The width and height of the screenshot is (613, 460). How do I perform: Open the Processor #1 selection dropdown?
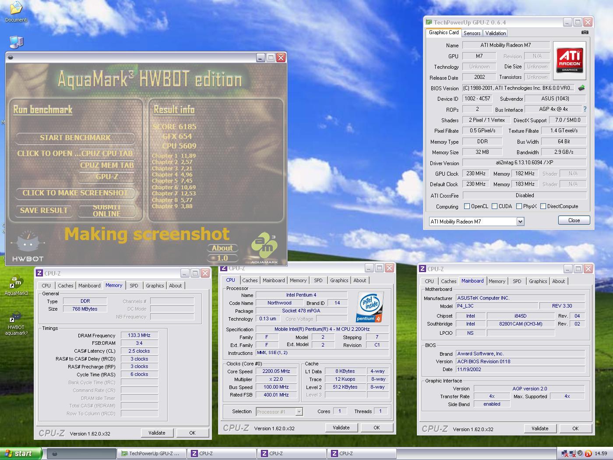click(299, 411)
